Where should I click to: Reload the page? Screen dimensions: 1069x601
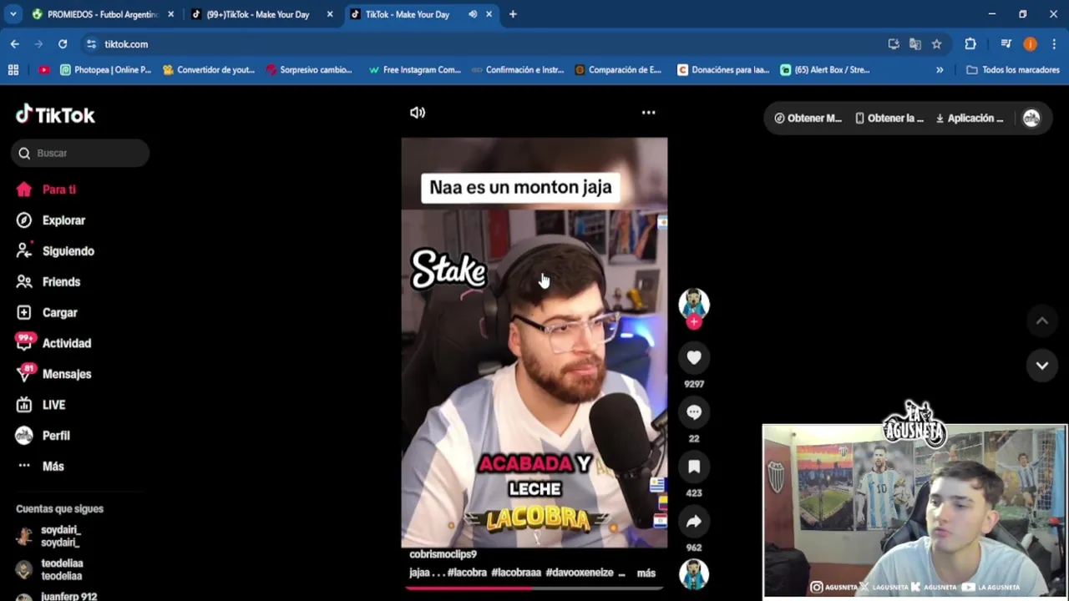(63, 44)
